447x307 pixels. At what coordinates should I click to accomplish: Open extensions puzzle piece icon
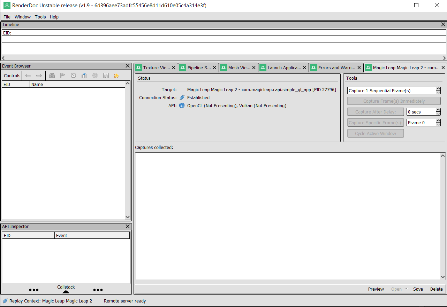(116, 76)
